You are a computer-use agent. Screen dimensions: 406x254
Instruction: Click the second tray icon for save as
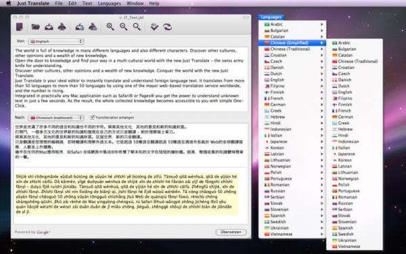pyautogui.click(x=79, y=26)
